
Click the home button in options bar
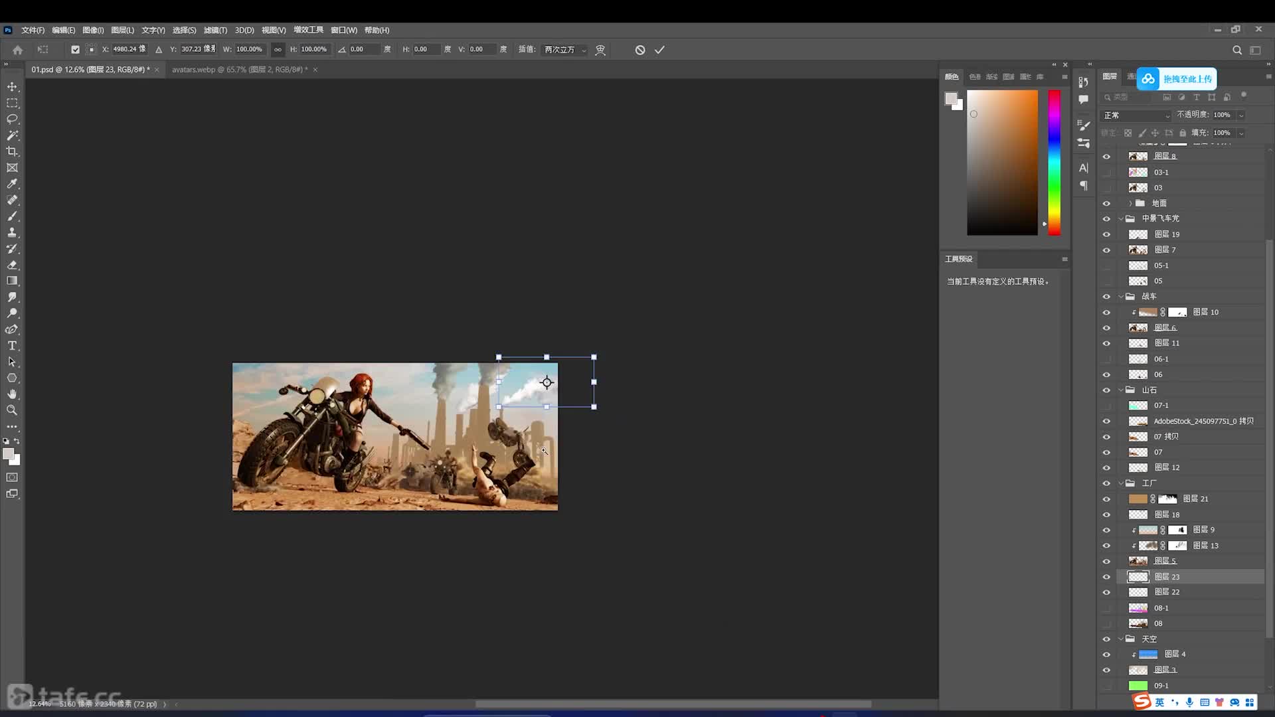coord(18,50)
